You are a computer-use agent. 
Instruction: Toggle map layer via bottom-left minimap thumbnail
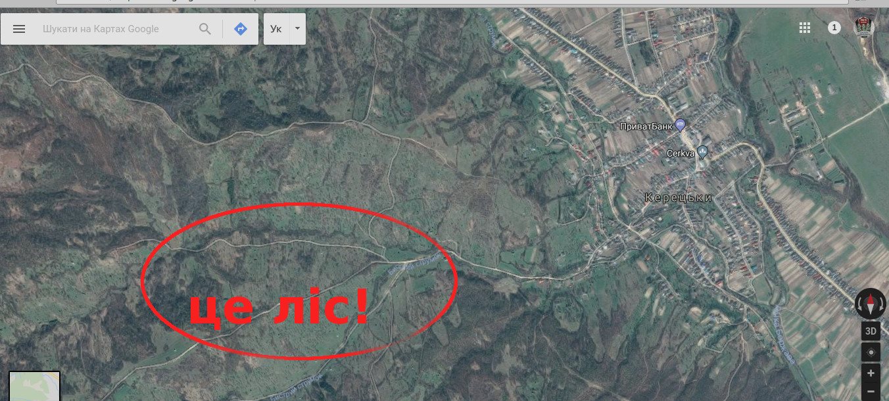(35, 386)
